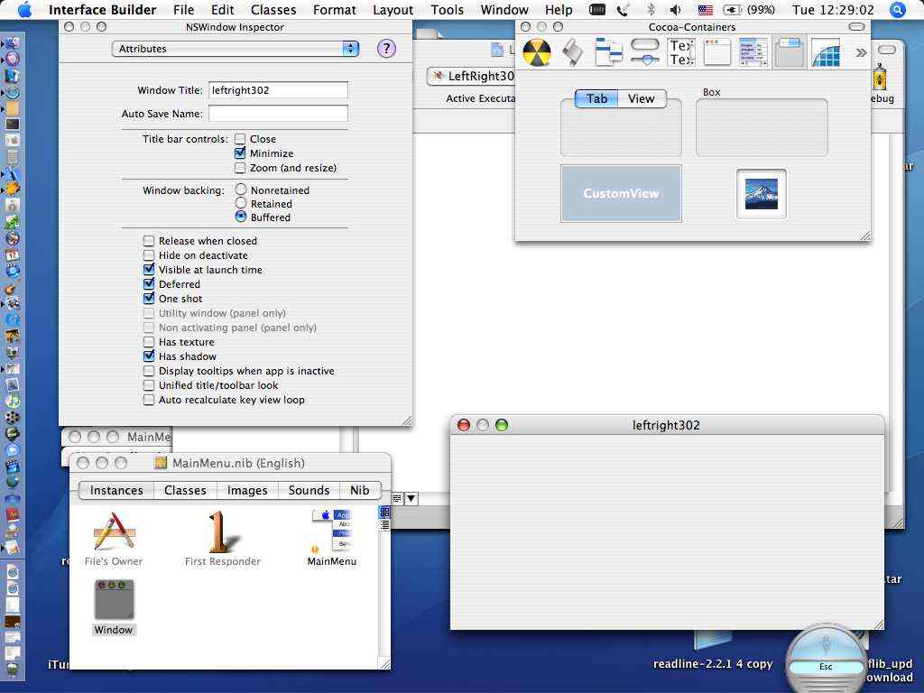Select the windows palette icon
Viewport: 924px width, 693px height.
(x=717, y=53)
